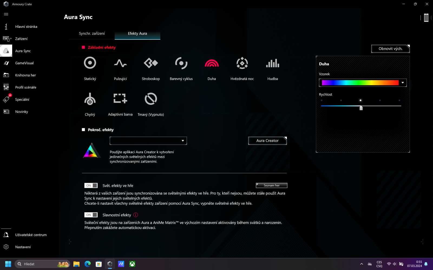This screenshot has height=270, width=433.
Task: Select Pokroč. efekty radio option
Action: pyautogui.click(x=83, y=130)
